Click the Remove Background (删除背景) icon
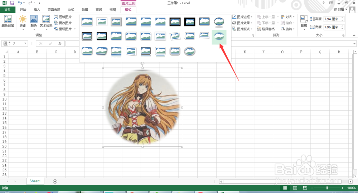Image resolution: width=358 pixels, height=193 pixels. 8,21
